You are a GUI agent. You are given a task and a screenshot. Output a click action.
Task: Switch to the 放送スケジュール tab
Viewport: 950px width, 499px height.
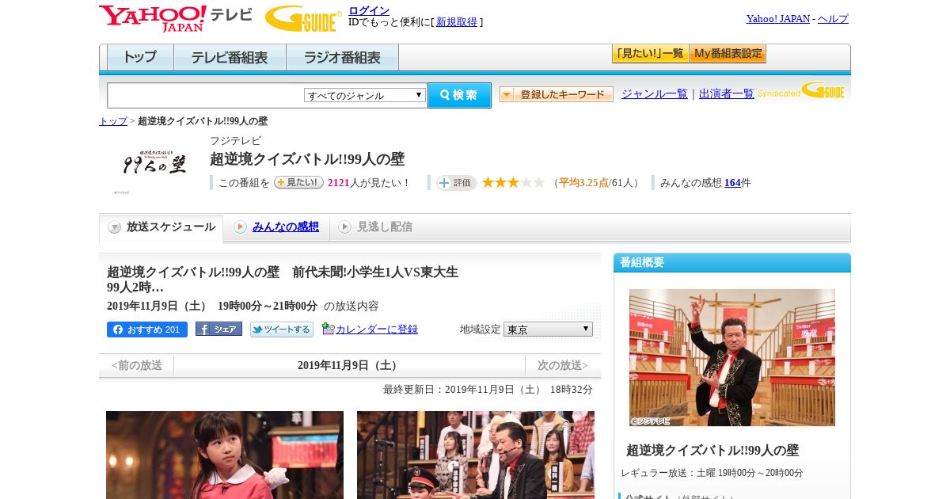click(161, 227)
